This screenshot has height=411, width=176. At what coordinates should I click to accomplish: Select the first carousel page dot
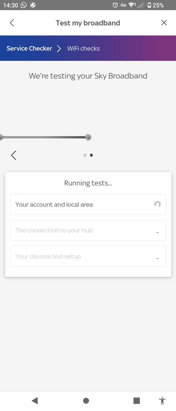click(85, 155)
